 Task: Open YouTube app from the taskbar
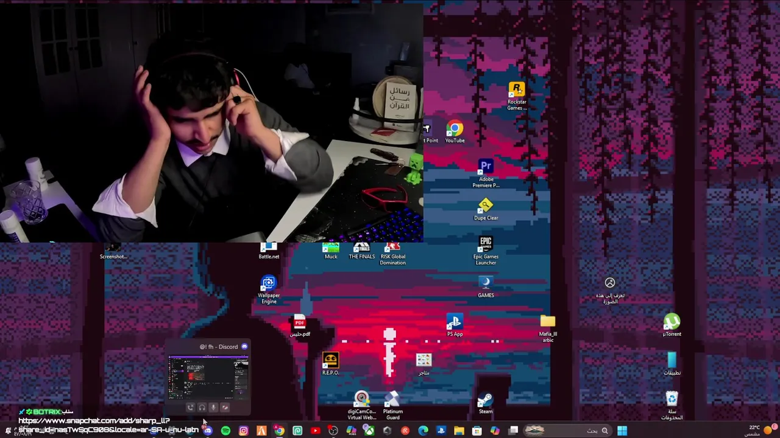point(315,431)
